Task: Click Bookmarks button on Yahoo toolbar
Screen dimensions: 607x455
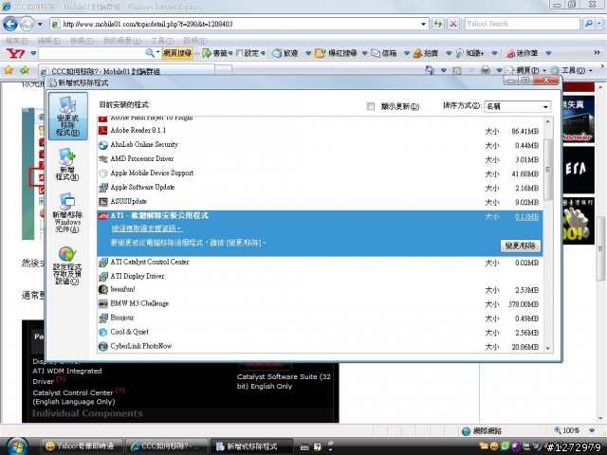Action: tap(217, 53)
